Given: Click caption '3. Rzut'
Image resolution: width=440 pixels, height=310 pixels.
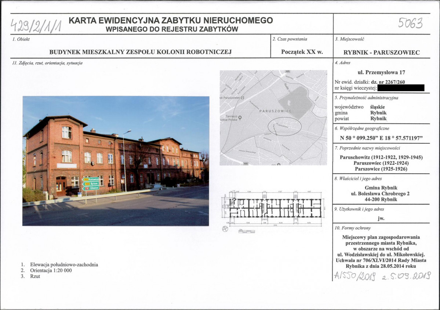Looking at the screenshot, I should [30, 276].
